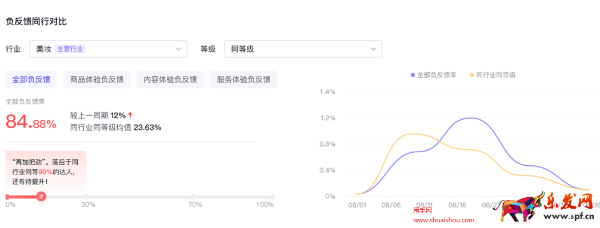Switch to 服务体验负反馈 tab

tap(243, 79)
